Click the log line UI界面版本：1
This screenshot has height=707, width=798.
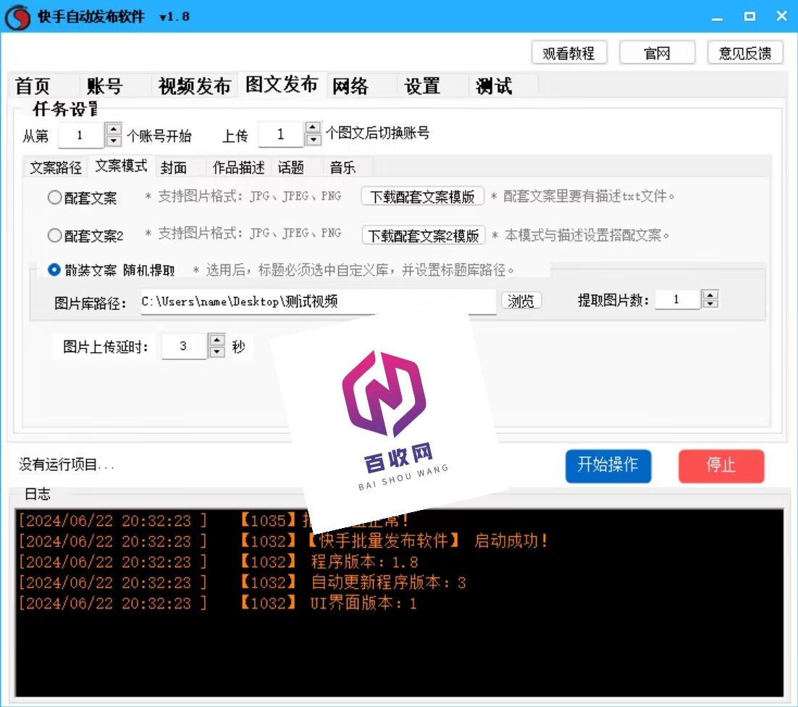pyautogui.click(x=218, y=603)
